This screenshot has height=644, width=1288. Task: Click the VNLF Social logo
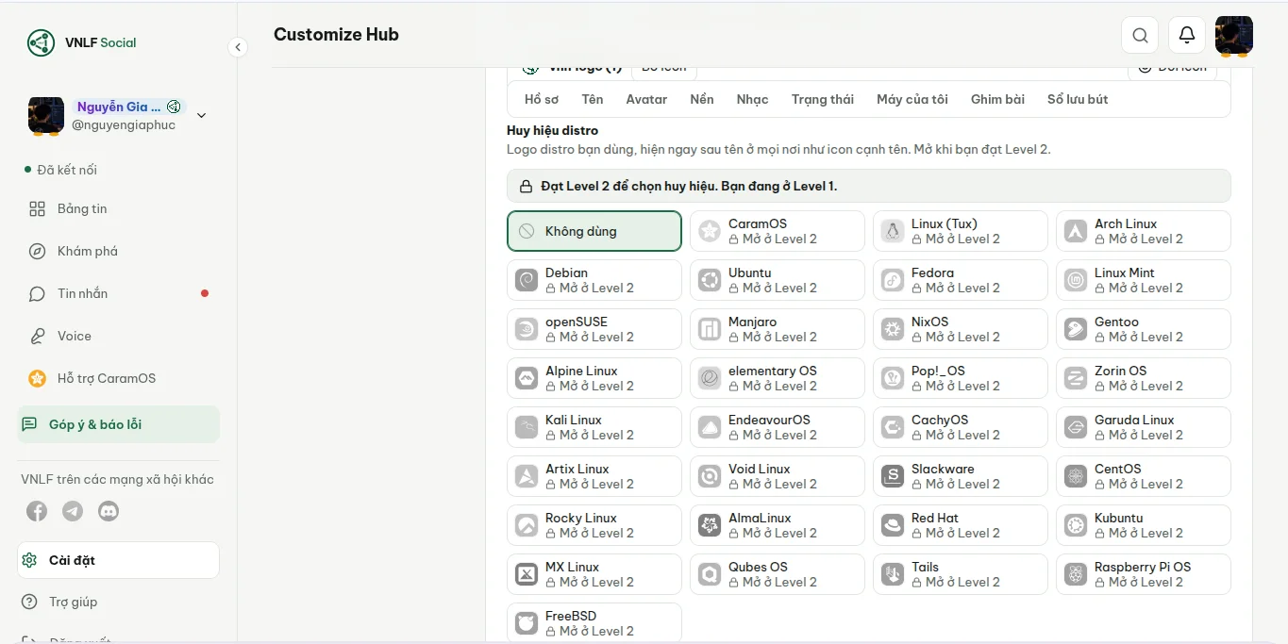(82, 42)
